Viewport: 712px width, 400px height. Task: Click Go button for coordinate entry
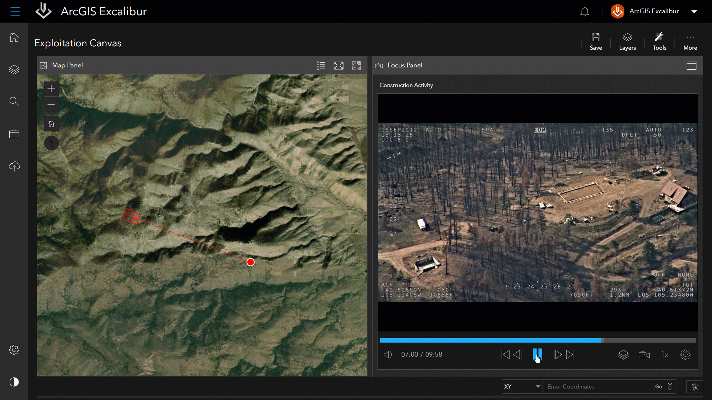[658, 386]
